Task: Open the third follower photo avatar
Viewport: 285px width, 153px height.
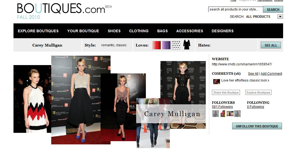Action: point(230,113)
